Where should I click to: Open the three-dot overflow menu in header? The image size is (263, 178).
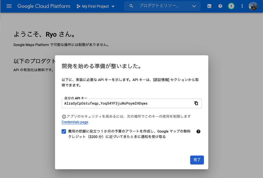click(x=242, y=6)
